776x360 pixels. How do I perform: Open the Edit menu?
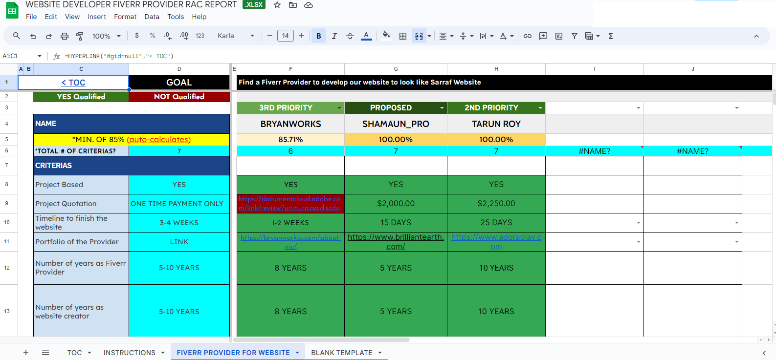51,17
